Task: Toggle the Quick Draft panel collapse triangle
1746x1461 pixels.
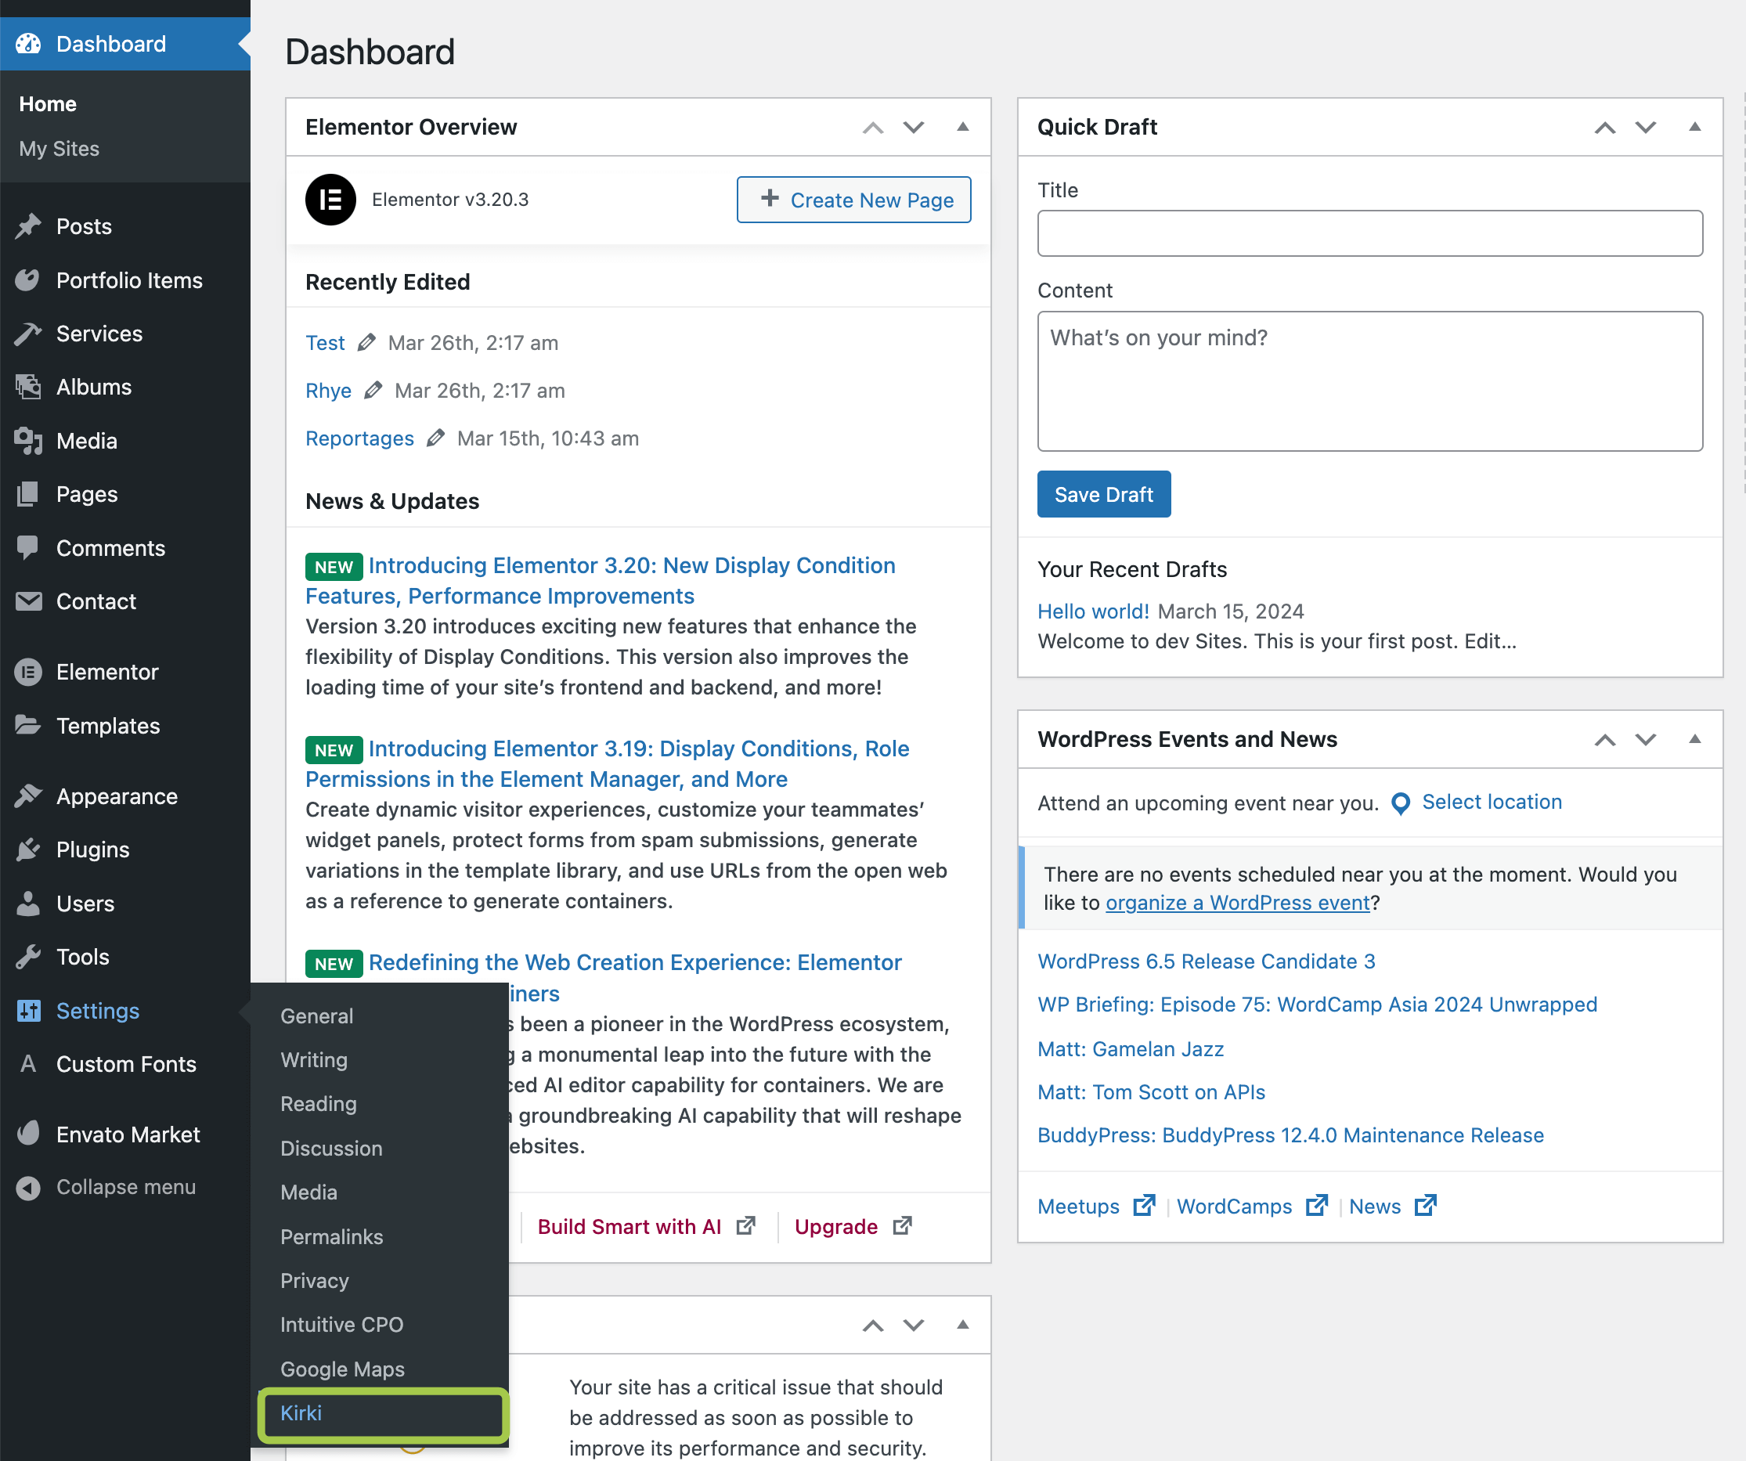Action: tap(1694, 127)
